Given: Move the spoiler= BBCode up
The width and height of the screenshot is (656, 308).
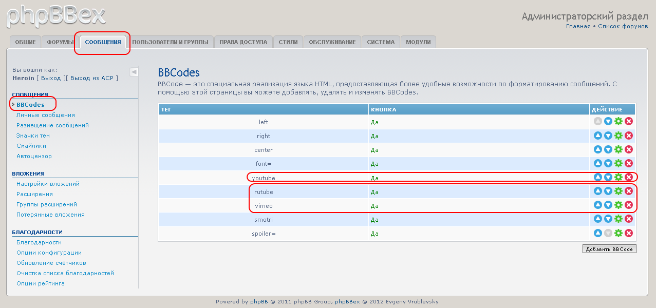Looking at the screenshot, I should click(597, 233).
